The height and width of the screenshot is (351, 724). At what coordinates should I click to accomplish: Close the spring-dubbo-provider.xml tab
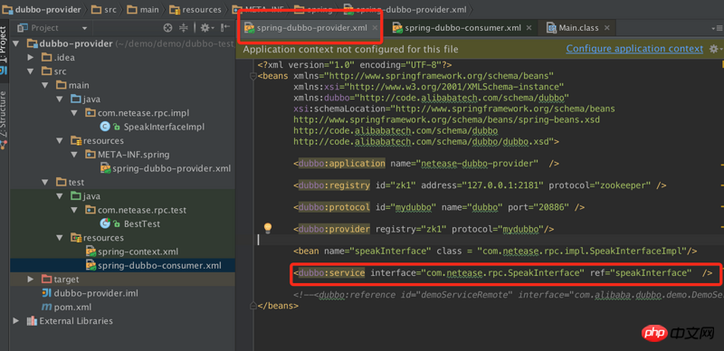[375, 28]
